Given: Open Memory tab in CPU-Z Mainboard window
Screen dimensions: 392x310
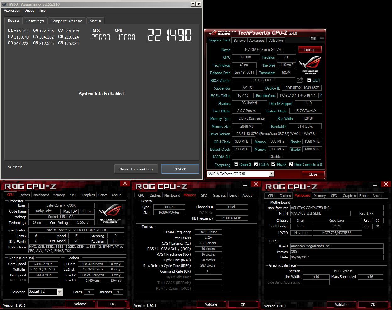Looking at the screenshot, I should [x=320, y=196].
